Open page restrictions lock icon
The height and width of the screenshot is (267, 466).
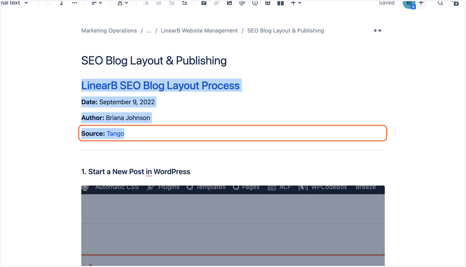point(456,3)
